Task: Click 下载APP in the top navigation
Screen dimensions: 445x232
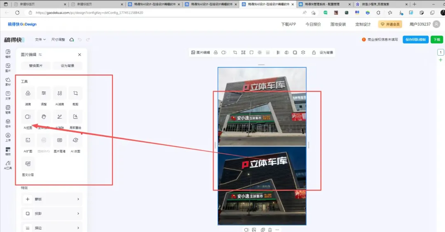Action: tap(288, 24)
